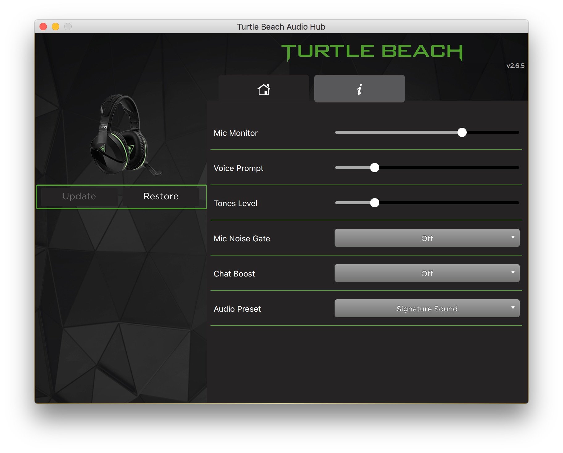This screenshot has width=563, height=453.
Task: Open the Home tab with house icon
Action: tap(264, 89)
